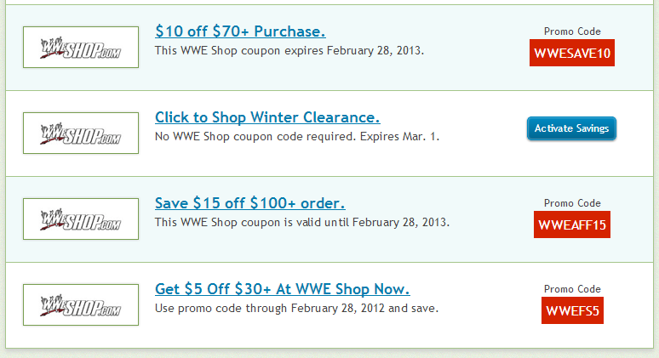Viewport: 659px width, 358px height.
Task: Select WWE Shop logo next to $15 off offer
Action: click(x=81, y=219)
